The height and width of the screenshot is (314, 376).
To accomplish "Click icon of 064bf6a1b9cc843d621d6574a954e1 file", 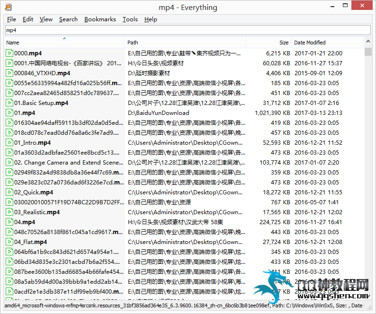I will [9, 252].
